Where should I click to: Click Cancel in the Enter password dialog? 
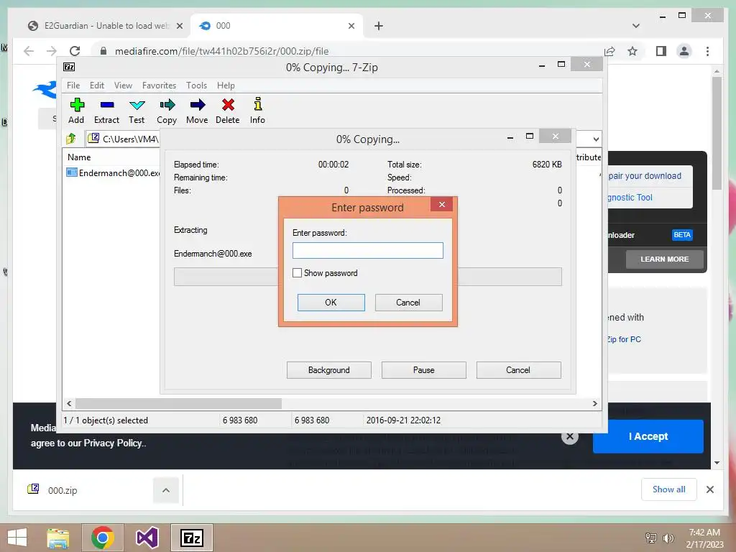tap(408, 303)
